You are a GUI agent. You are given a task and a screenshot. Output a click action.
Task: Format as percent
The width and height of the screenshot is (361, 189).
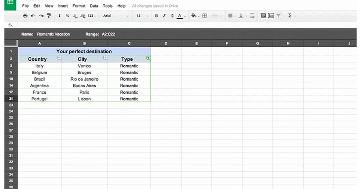click(x=67, y=16)
